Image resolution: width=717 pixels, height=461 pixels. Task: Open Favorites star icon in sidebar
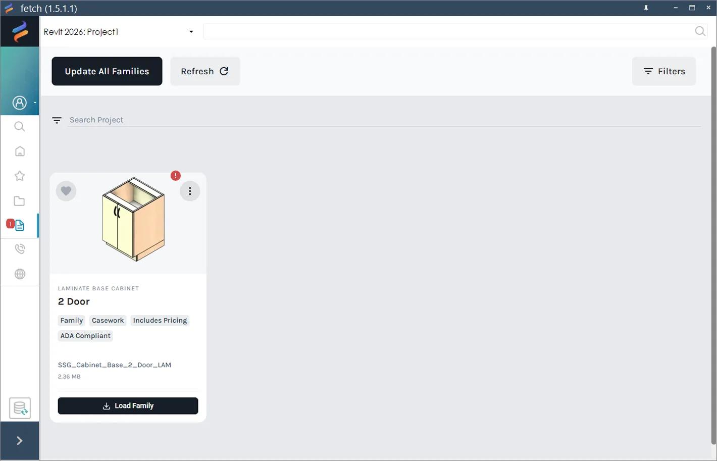point(20,176)
